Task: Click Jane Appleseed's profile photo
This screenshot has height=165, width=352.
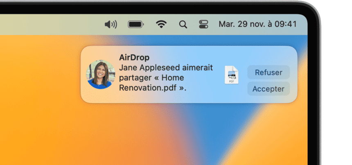Action: tap(101, 75)
